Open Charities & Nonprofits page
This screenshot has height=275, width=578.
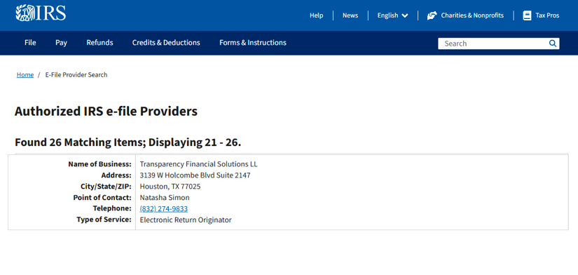(x=472, y=15)
